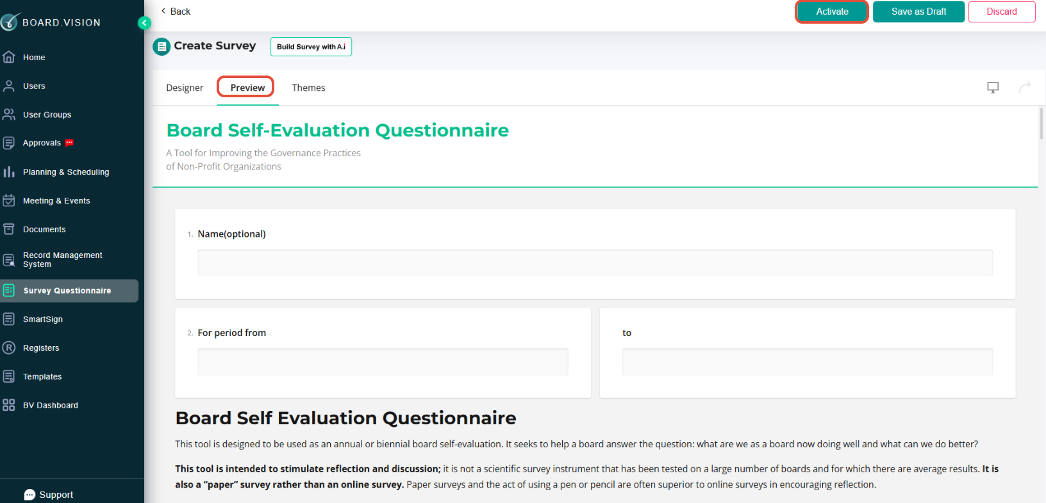Open SmartSign menu item
Screen dimensions: 1046x503
coord(43,319)
